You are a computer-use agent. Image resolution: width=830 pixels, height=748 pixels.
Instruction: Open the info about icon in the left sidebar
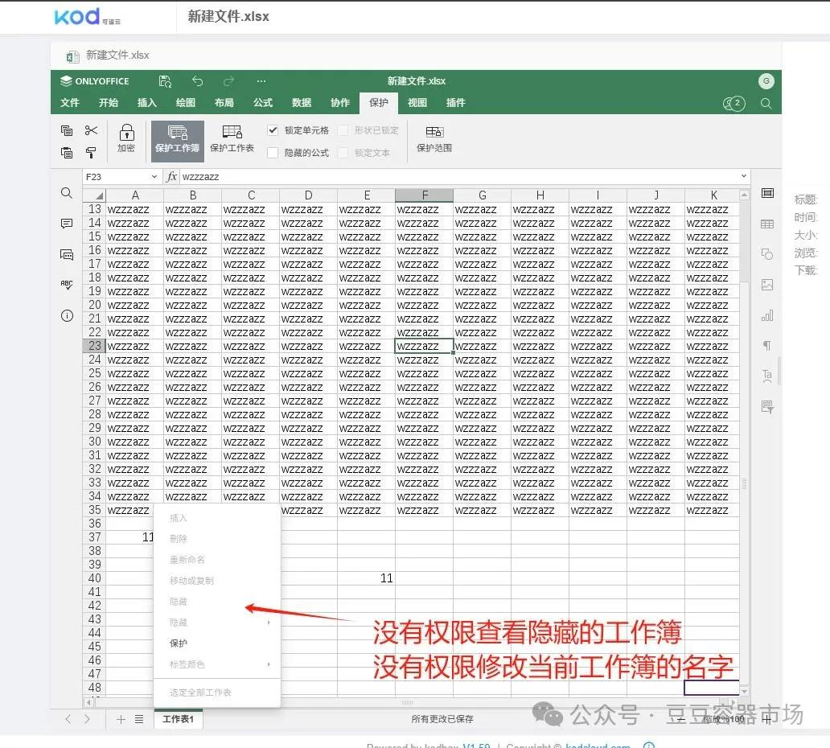click(x=67, y=316)
